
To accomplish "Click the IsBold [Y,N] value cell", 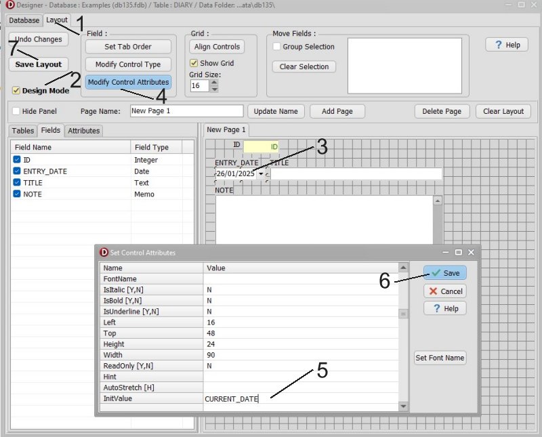I will 301,300.
